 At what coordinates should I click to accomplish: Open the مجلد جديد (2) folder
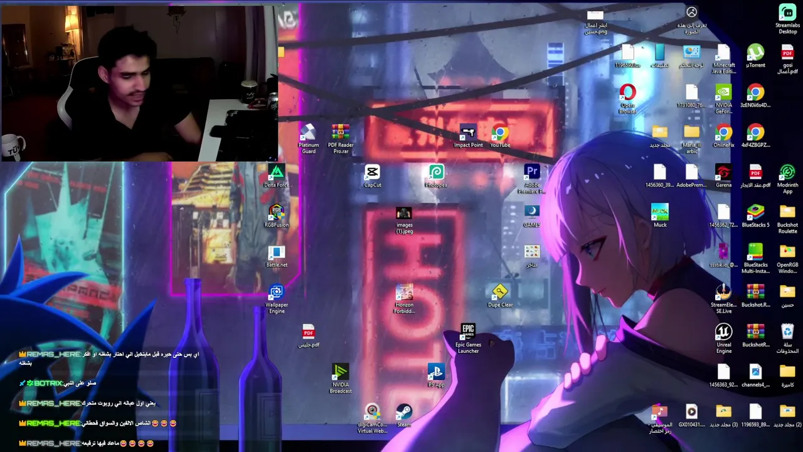coord(787,416)
